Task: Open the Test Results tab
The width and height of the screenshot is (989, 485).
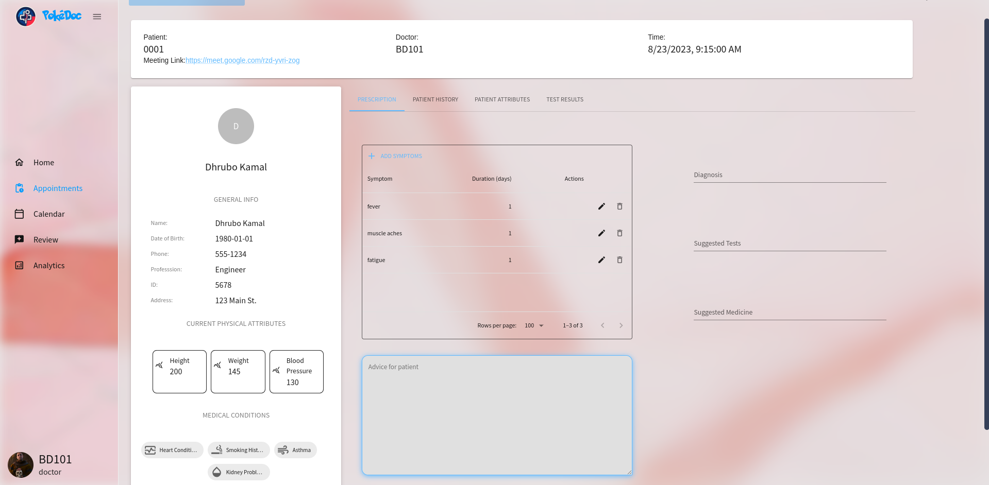Action: click(x=565, y=99)
